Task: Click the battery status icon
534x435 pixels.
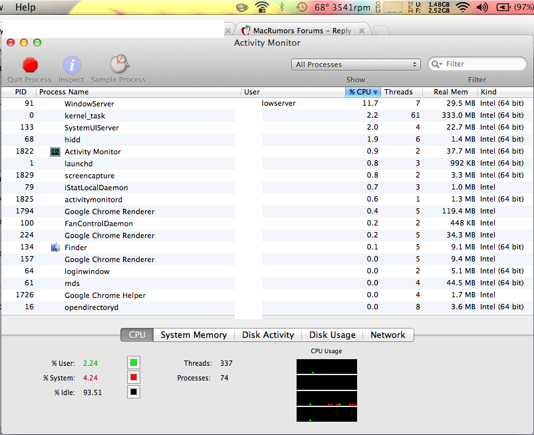Action: (x=503, y=7)
